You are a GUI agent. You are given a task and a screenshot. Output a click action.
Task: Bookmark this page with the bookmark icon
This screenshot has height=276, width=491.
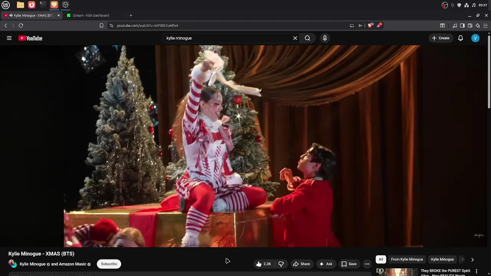[x=101, y=25]
